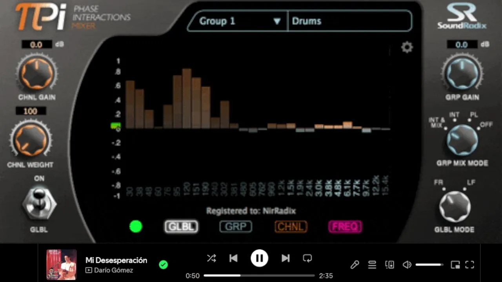This screenshot has width=502, height=282.
Task: Select the CHNL WEIGHT value field showing 100
Action: tap(31, 111)
